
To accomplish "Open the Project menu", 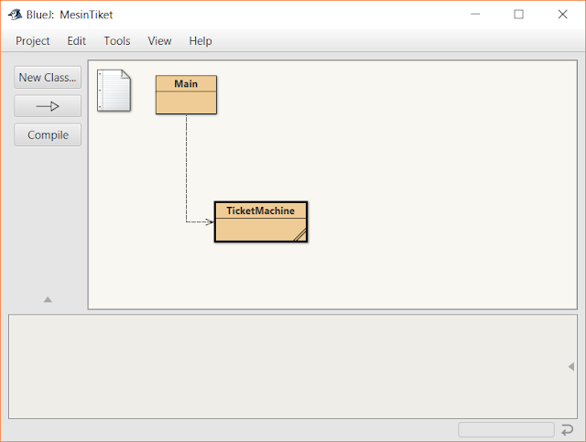I will pyautogui.click(x=33, y=41).
